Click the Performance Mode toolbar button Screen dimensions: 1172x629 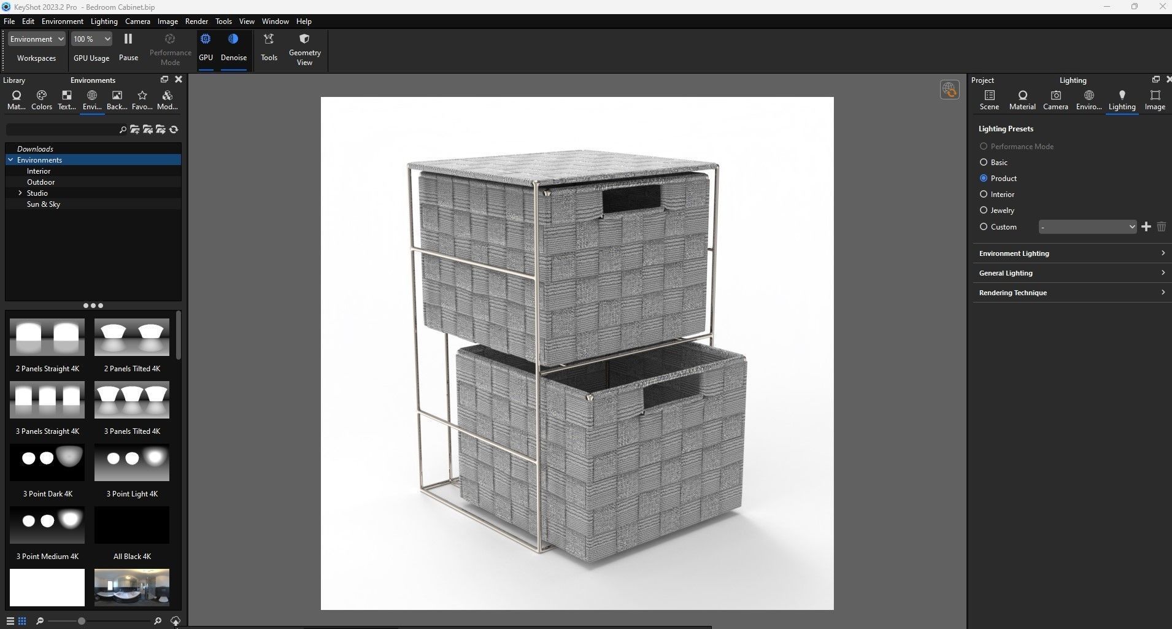[x=170, y=49]
